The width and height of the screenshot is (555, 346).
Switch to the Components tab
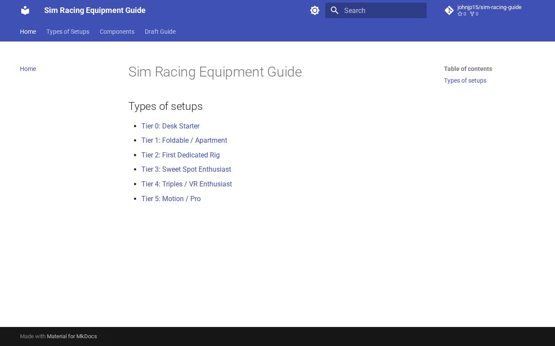(x=117, y=32)
